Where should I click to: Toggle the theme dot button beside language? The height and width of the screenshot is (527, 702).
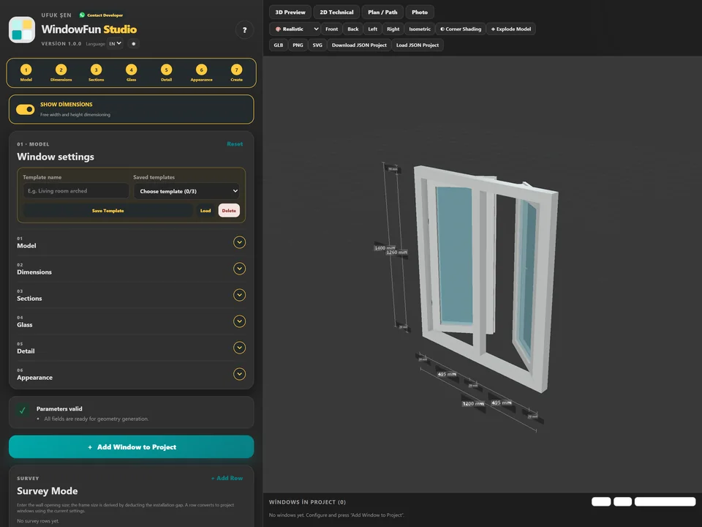pyautogui.click(x=133, y=43)
